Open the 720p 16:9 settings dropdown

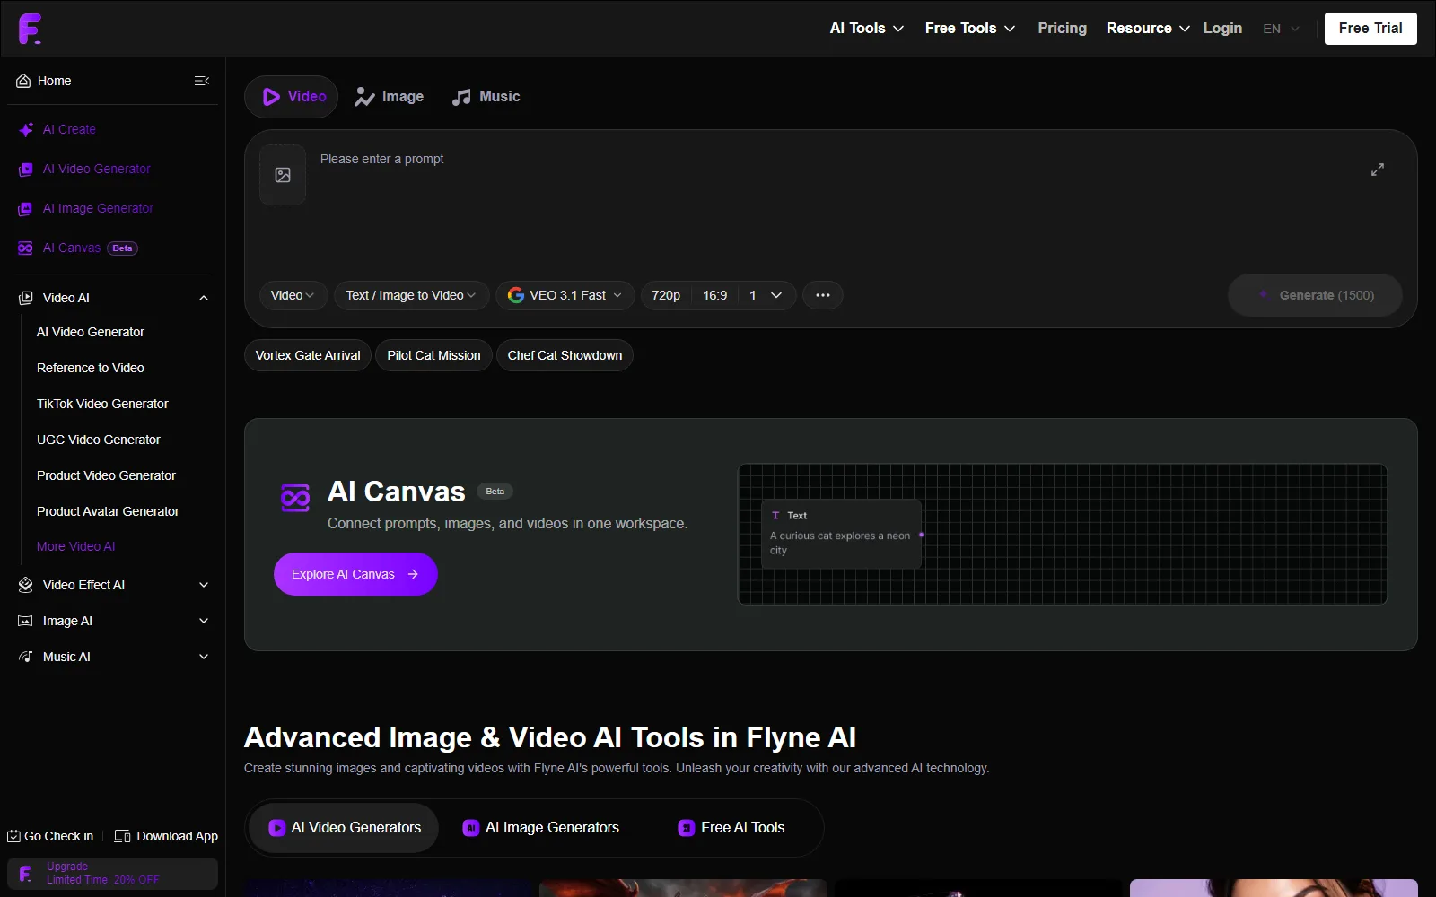[718, 295]
